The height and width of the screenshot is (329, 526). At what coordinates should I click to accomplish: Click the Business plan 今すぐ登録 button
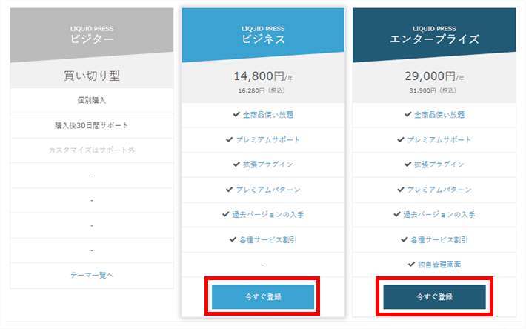tap(263, 297)
